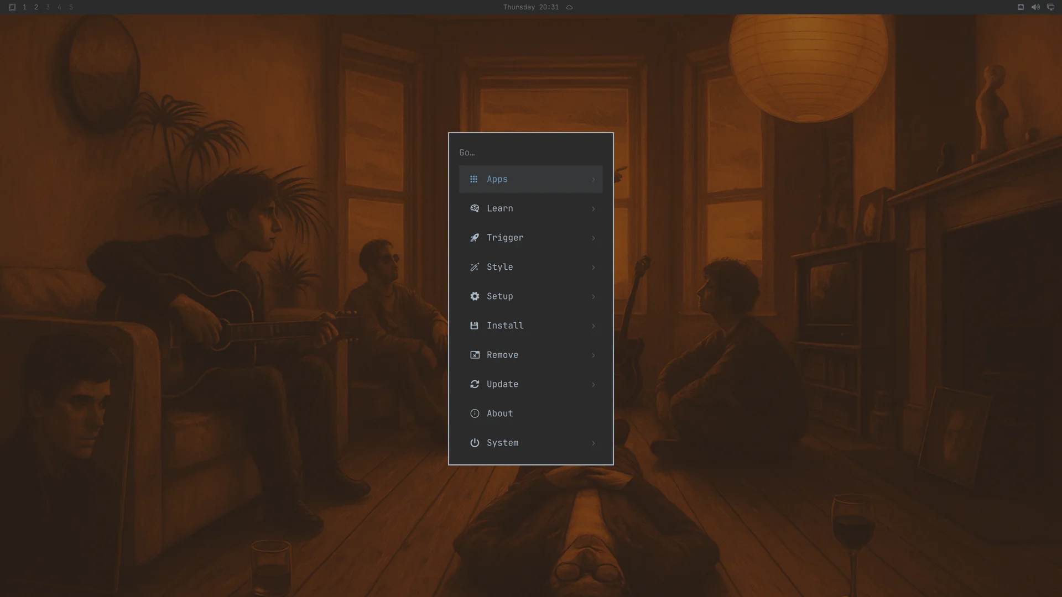
Task: Click the Apps grid icon
Action: coord(473,179)
